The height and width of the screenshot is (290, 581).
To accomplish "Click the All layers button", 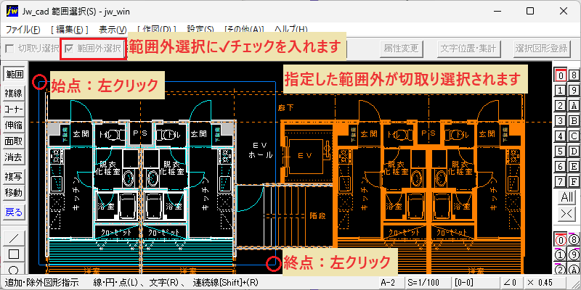I will (x=567, y=197).
